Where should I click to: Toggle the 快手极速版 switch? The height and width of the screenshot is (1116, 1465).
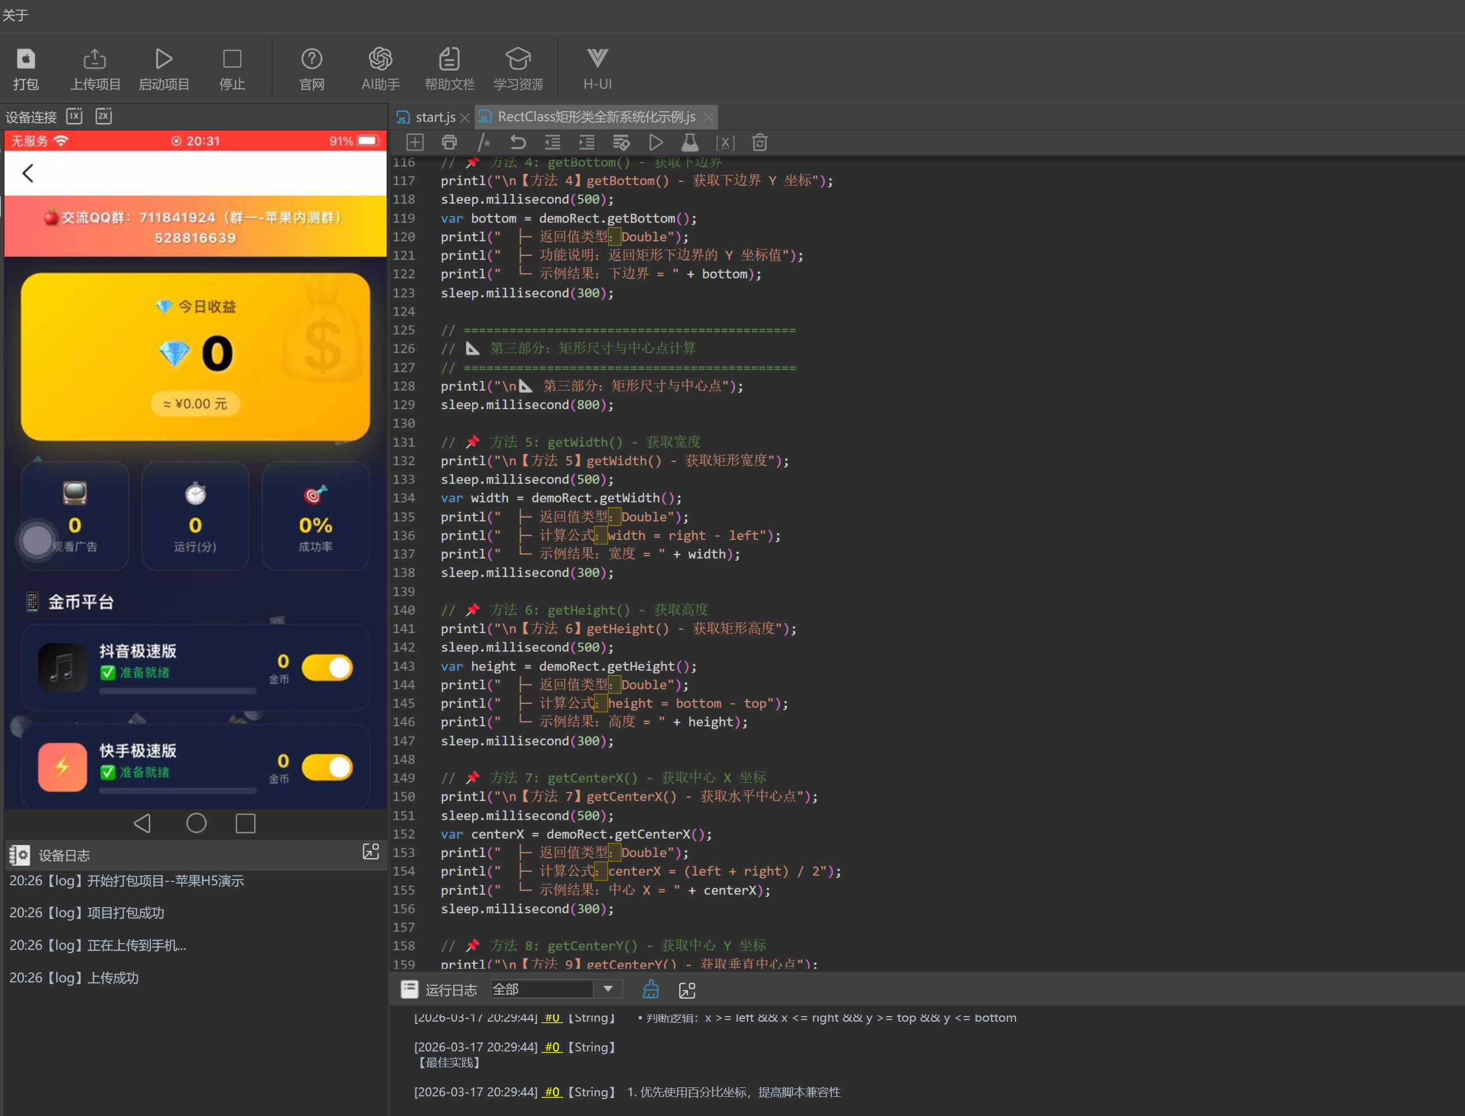tap(327, 767)
